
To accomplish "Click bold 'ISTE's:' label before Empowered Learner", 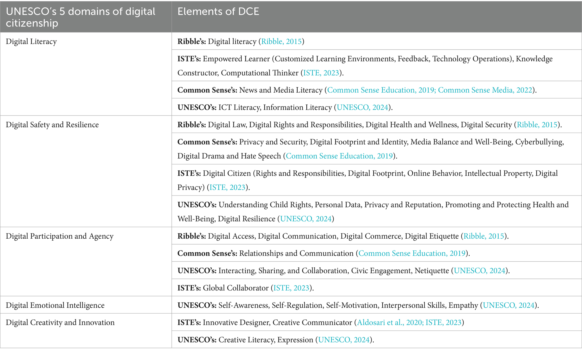I will pos(189,59).
